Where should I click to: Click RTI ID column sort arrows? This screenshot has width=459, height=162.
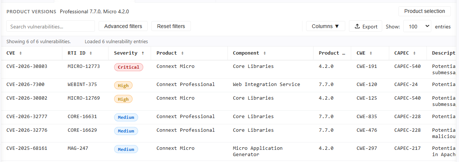pyautogui.click(x=90, y=53)
